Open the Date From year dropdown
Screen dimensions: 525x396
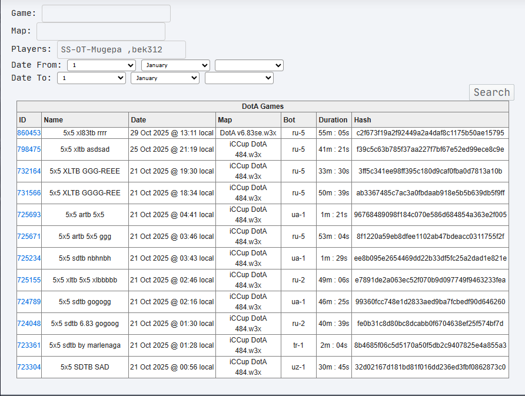click(x=249, y=65)
